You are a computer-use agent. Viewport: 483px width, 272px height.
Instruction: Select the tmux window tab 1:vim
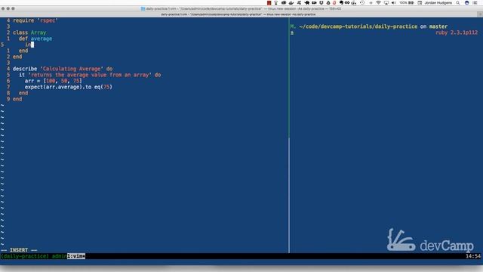point(76,256)
